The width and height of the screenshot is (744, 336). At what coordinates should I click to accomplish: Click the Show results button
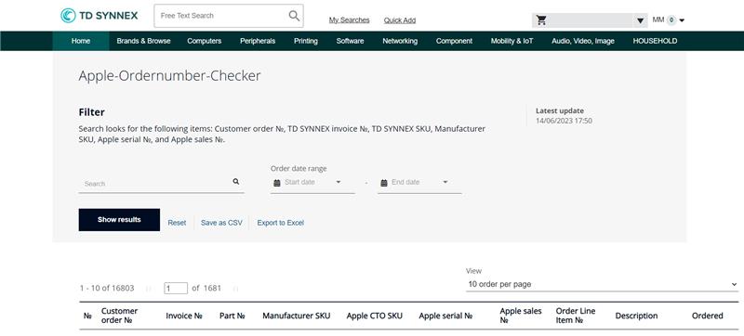point(119,220)
